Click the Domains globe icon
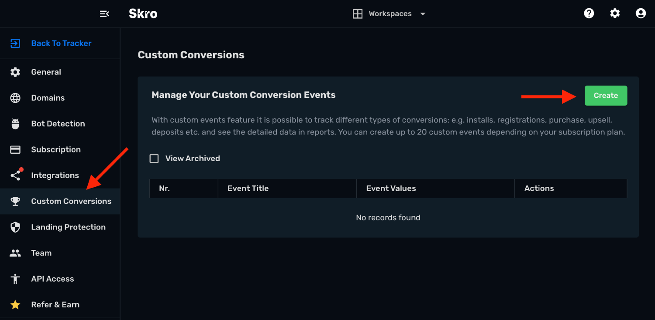The image size is (655, 320). [x=15, y=98]
